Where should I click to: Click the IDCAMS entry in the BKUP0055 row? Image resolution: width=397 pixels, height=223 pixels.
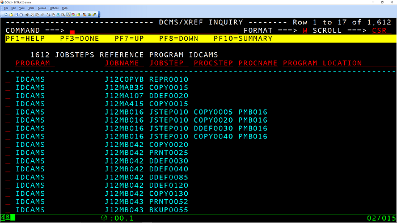31,210
